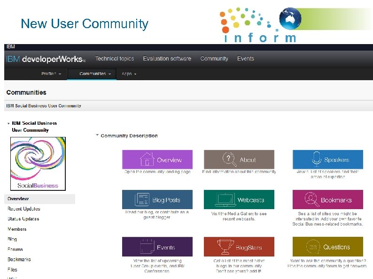
Task: Collapse the IBM Social Business User Community tree
Action: tap(8, 123)
